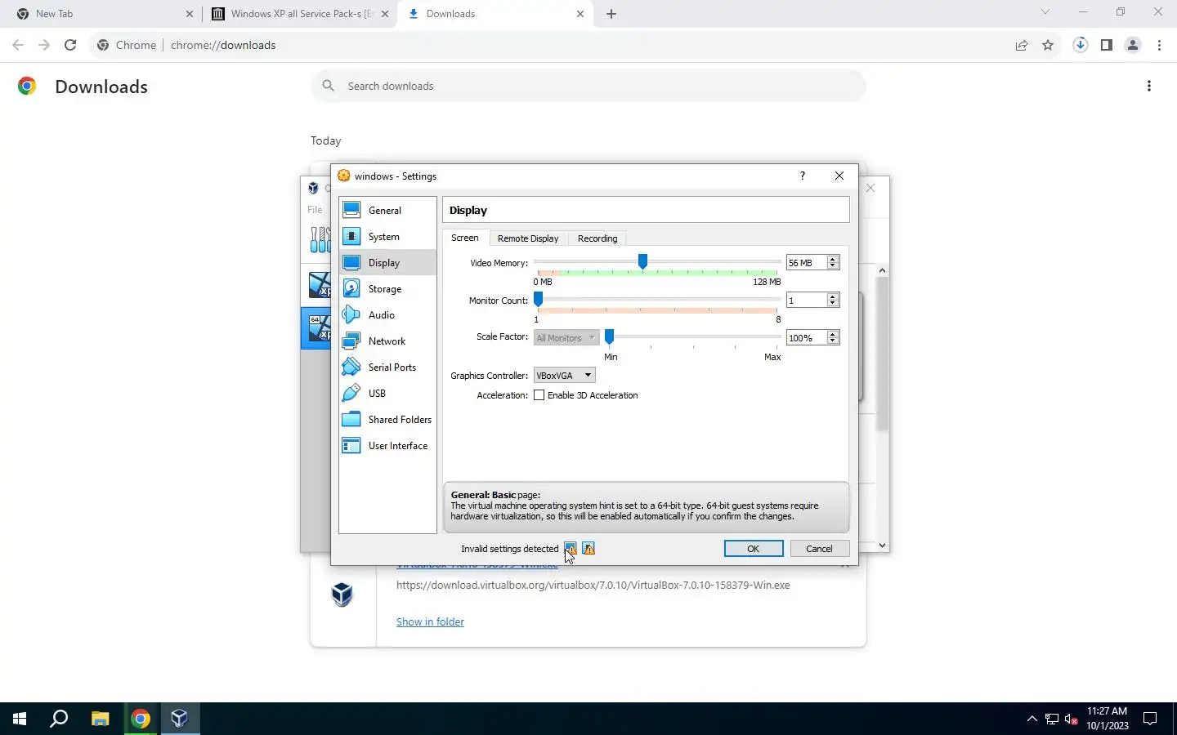
Task: Switch to the Remote Display tab
Action: tap(528, 238)
